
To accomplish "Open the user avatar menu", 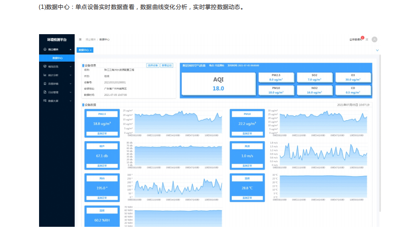I will (374, 40).
